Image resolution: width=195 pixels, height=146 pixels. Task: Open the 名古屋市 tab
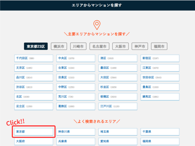[99, 46]
